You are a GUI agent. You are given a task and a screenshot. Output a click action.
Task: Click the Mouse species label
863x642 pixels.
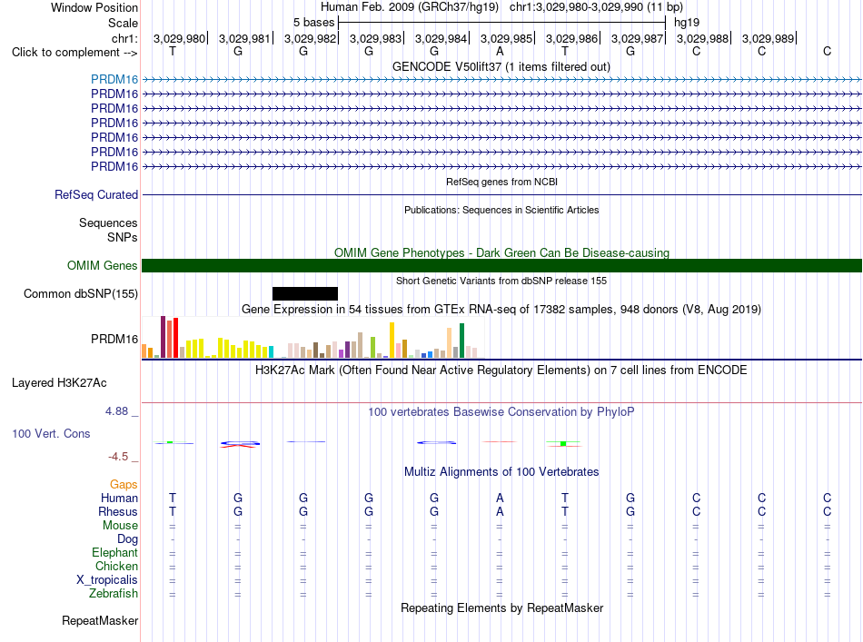tap(120, 526)
